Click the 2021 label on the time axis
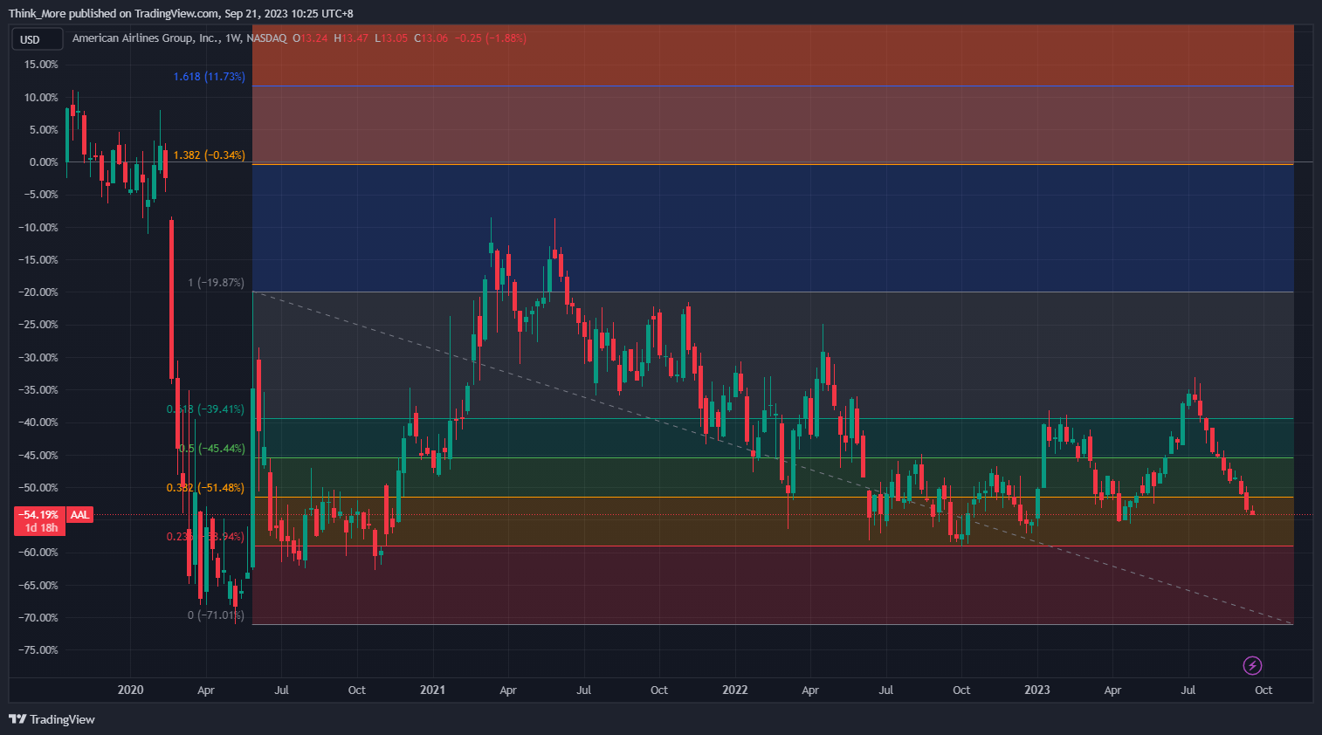1322x735 pixels. (x=432, y=690)
